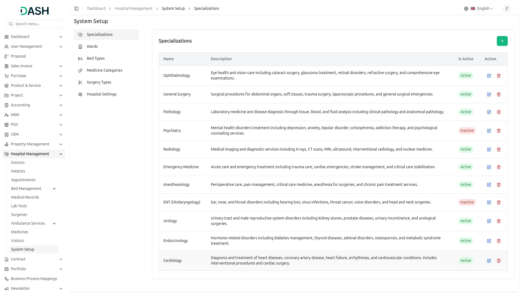Viewport: 521px width, 293px height.
Task: Open the Proposal menu item
Action: (34, 56)
